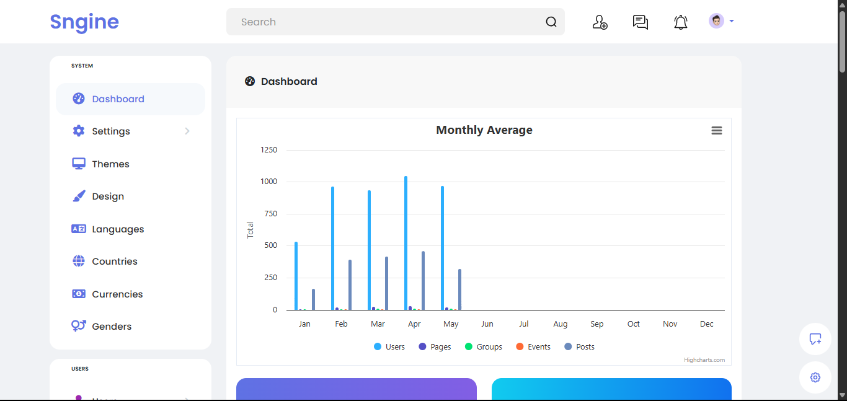Open the notifications bell
847x401 pixels.
tap(681, 22)
